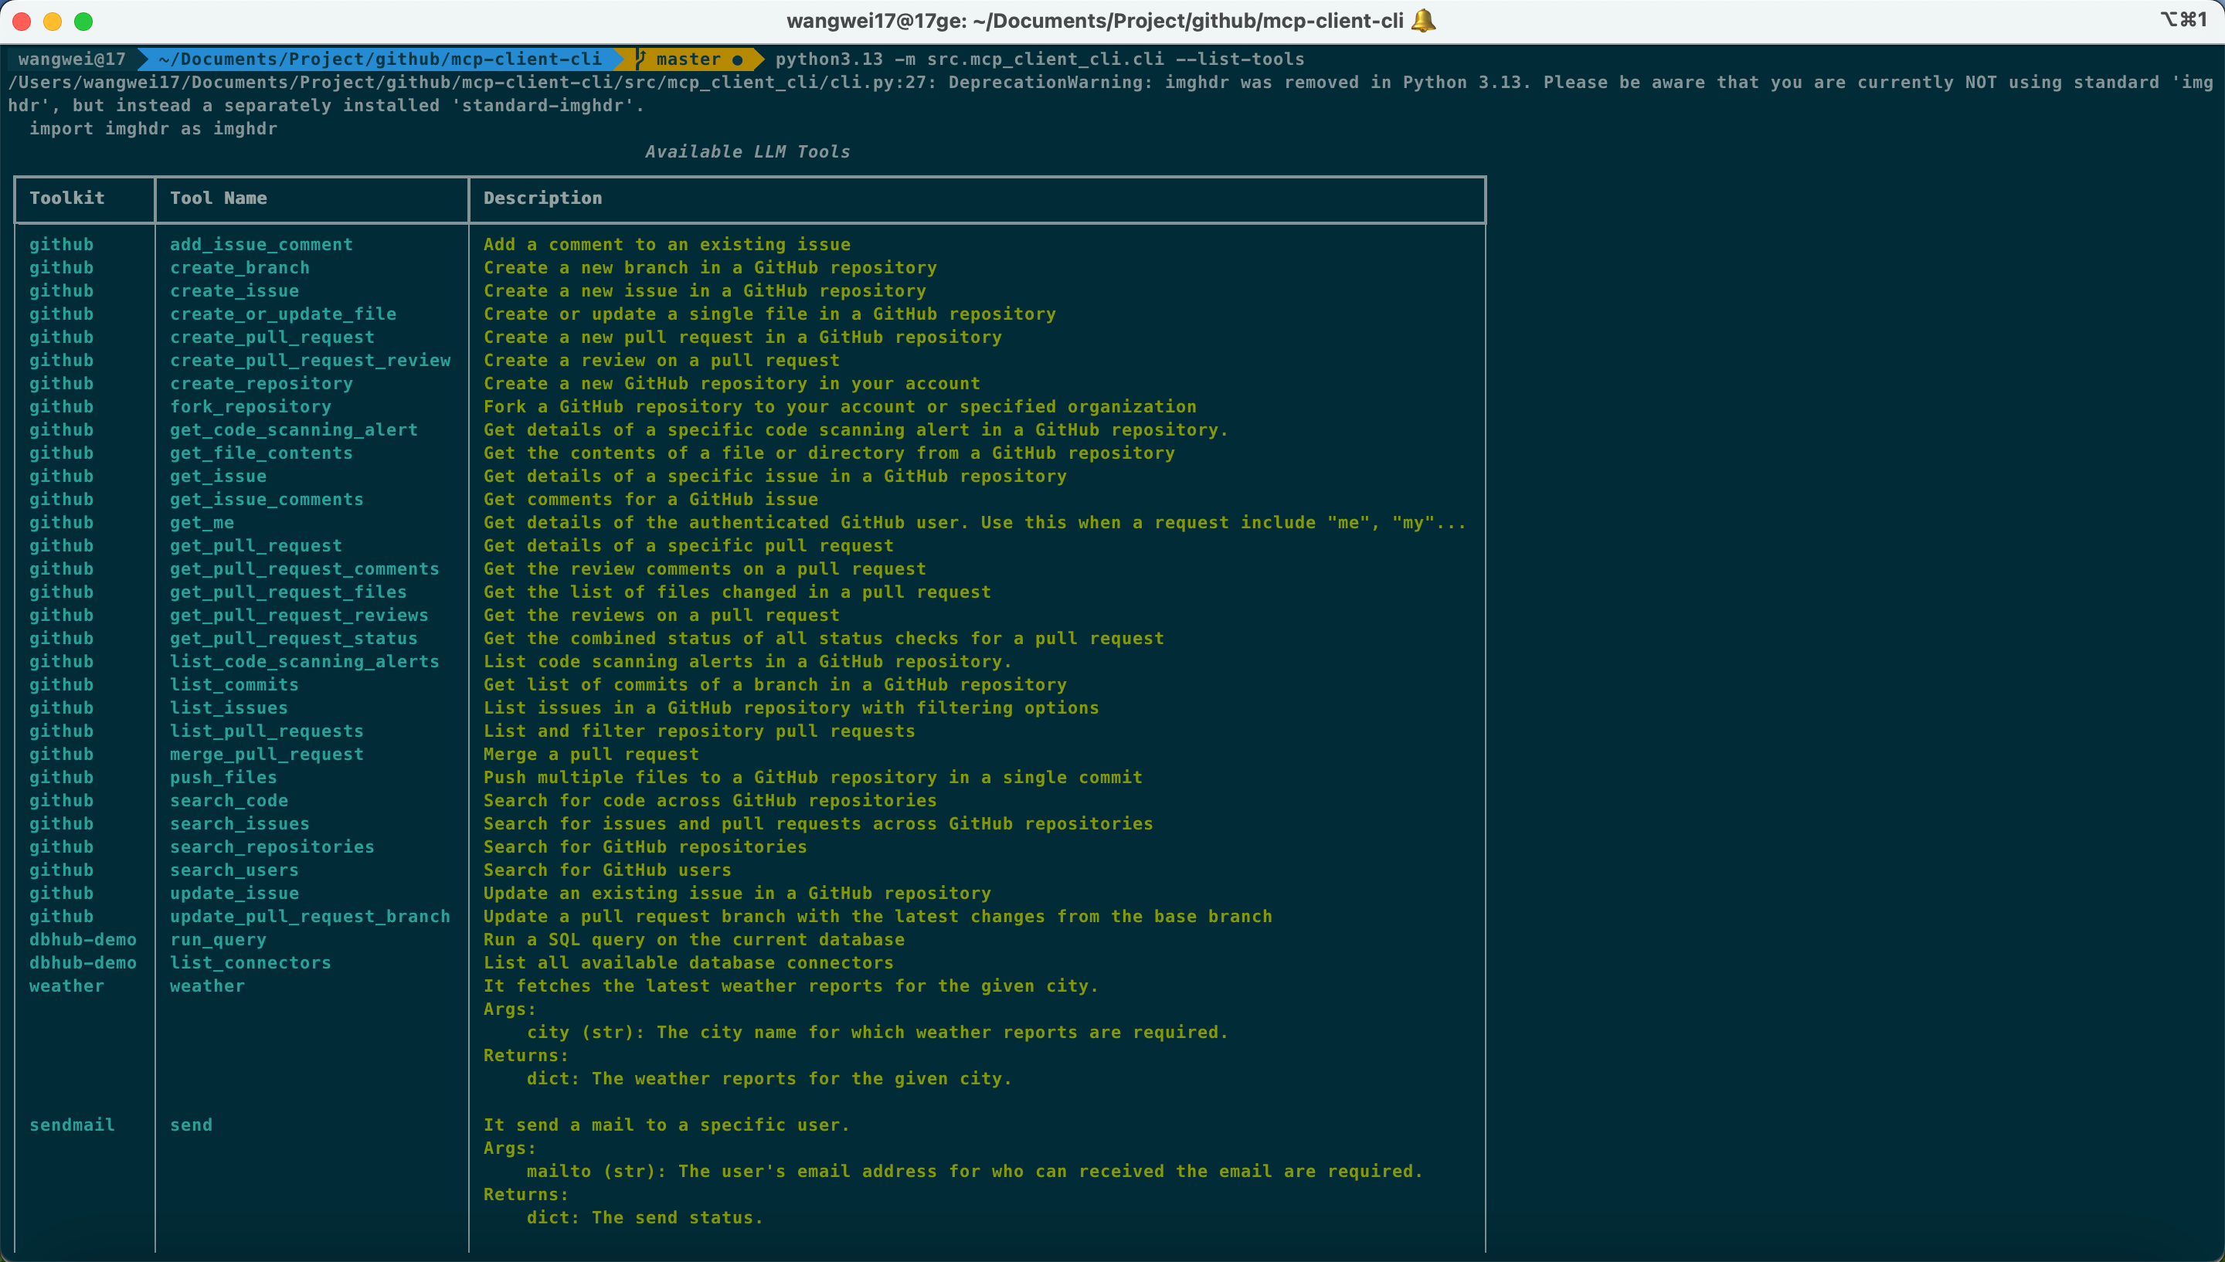This screenshot has height=1262, width=2225.
Task: Click the get_pull_request_status tool name
Action: (x=294, y=638)
